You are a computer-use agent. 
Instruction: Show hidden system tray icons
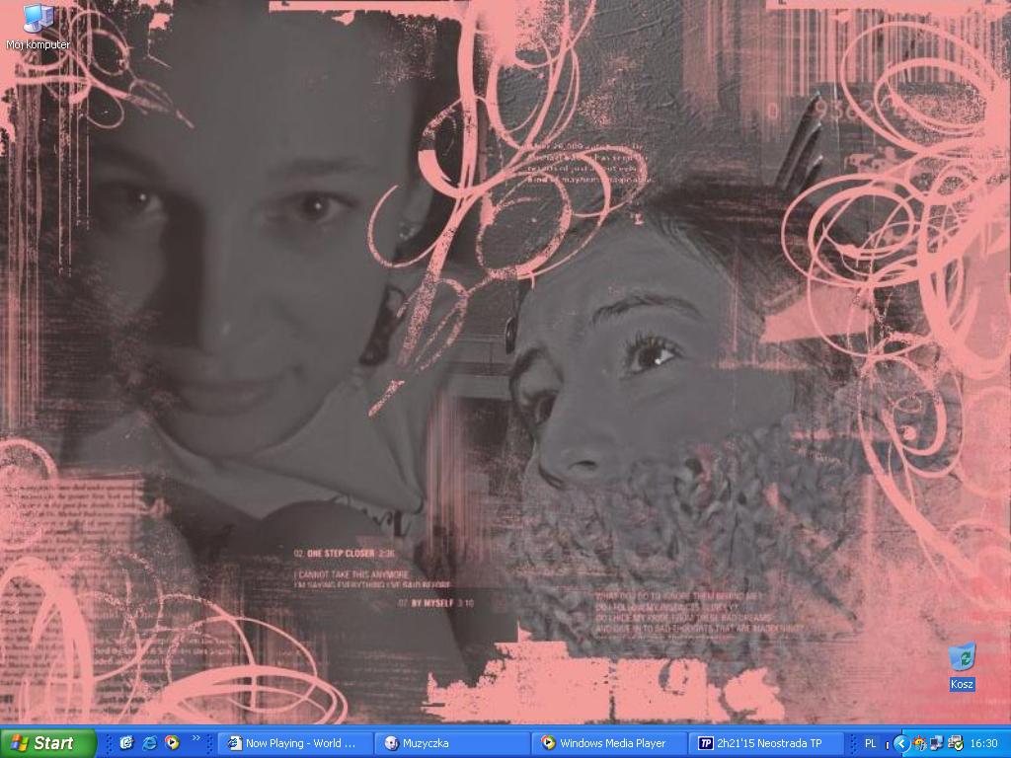pos(900,743)
